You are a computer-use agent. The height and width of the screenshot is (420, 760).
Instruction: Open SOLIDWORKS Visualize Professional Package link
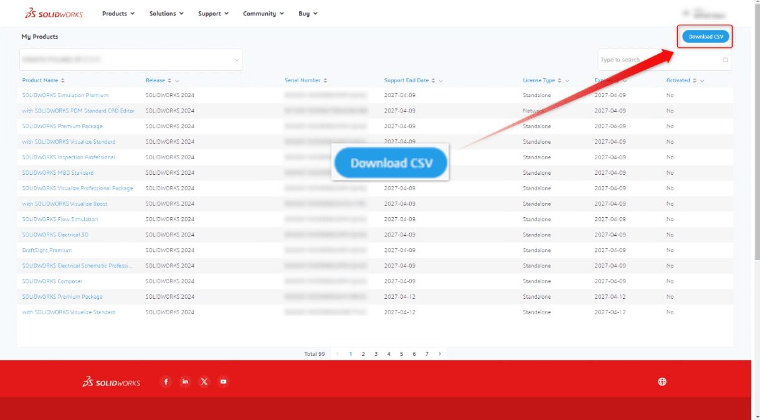coord(77,189)
